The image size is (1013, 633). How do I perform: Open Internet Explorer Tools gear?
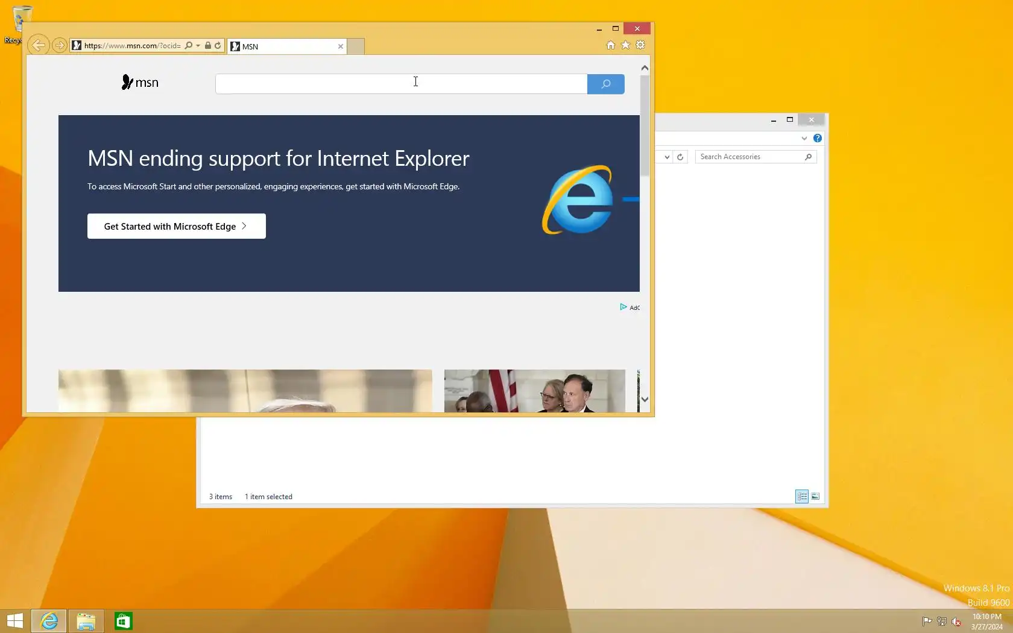click(x=640, y=45)
